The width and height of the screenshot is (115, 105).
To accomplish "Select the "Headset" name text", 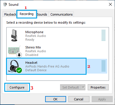I will [31, 63].
